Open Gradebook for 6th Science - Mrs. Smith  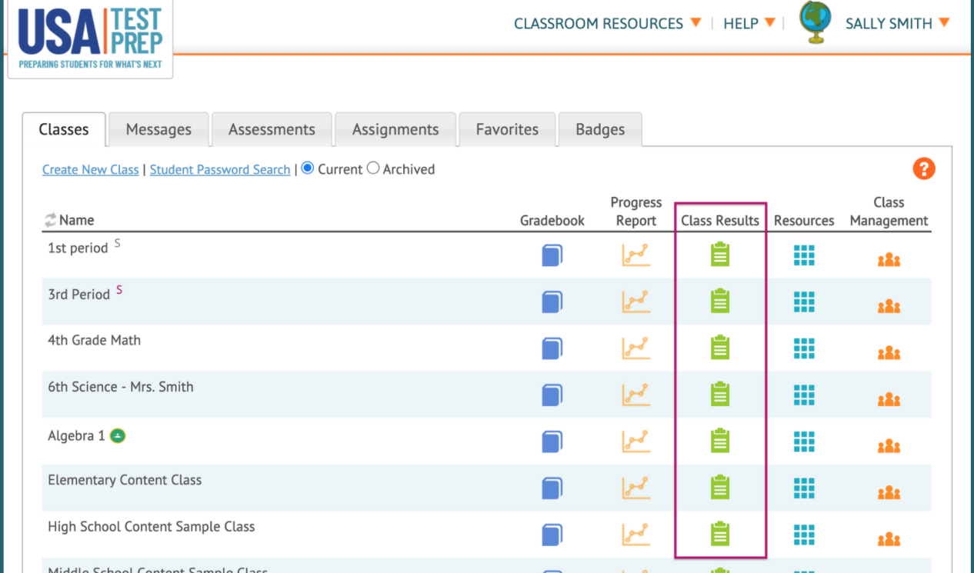[552, 395]
